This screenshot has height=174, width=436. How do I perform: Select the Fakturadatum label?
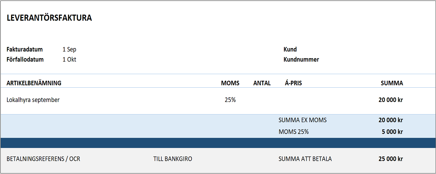[24, 49]
